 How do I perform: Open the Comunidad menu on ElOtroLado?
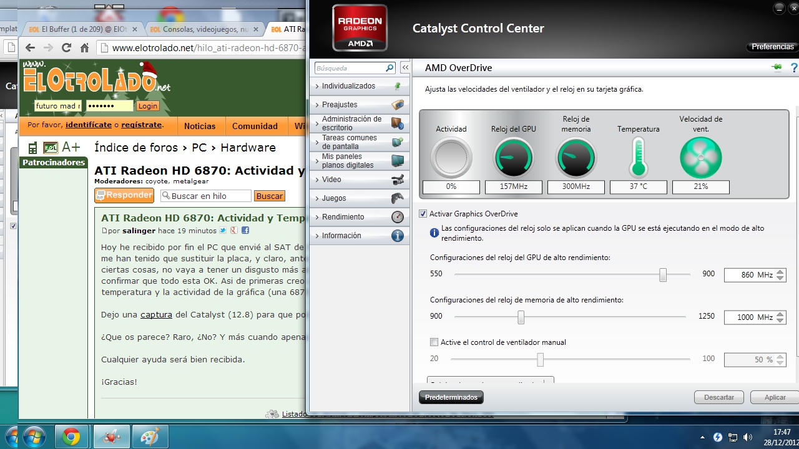tap(255, 126)
